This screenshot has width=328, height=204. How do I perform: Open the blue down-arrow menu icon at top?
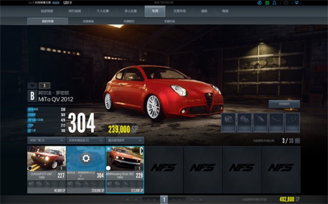pyautogui.click(x=297, y=3)
